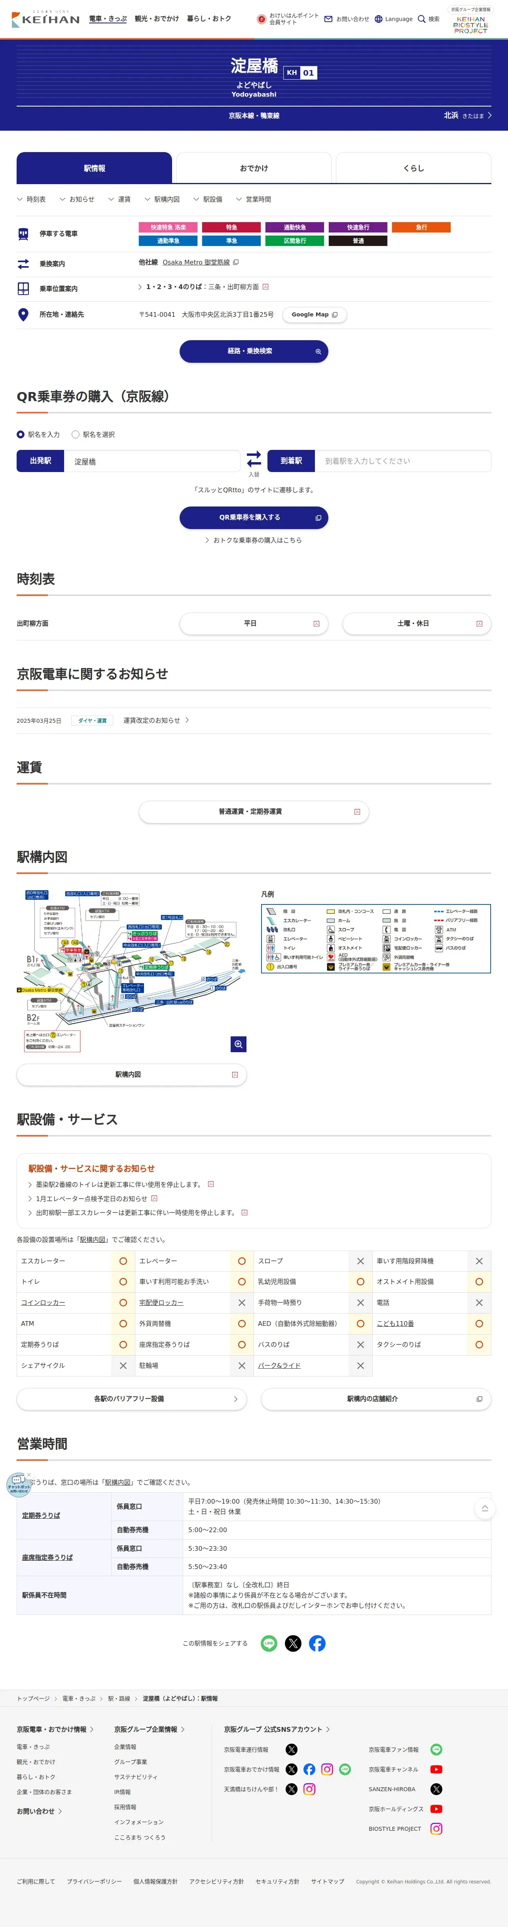Open the 電車・きっぷ menu
The width and height of the screenshot is (508, 1927).
[x=108, y=19]
